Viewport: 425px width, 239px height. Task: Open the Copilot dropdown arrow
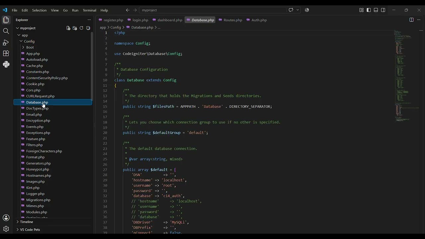297,10
